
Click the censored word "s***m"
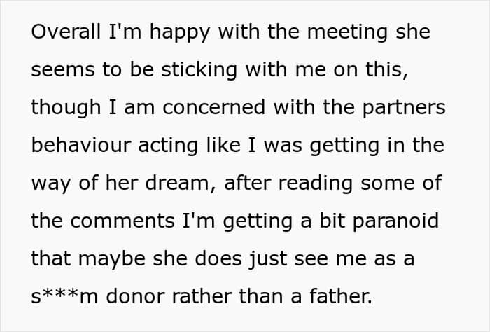[x=64, y=297]
